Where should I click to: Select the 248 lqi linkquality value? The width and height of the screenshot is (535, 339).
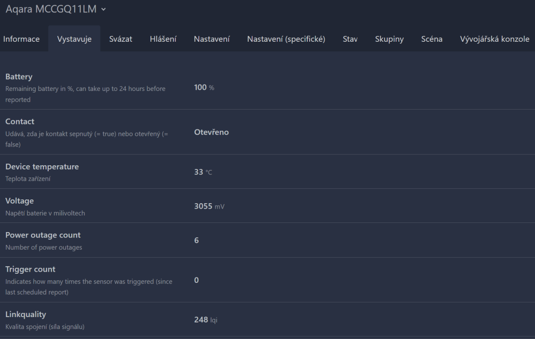click(x=206, y=320)
